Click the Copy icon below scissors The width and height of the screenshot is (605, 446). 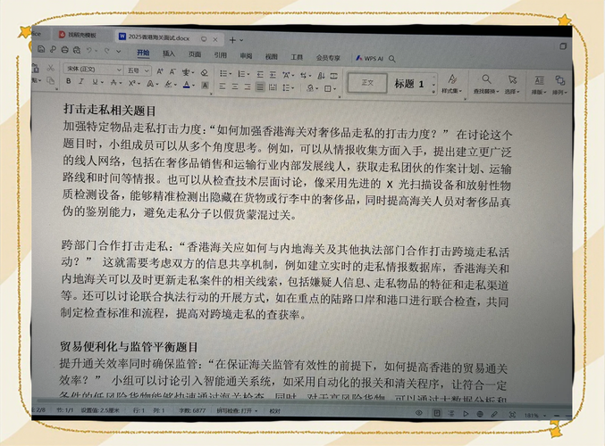coord(51,81)
